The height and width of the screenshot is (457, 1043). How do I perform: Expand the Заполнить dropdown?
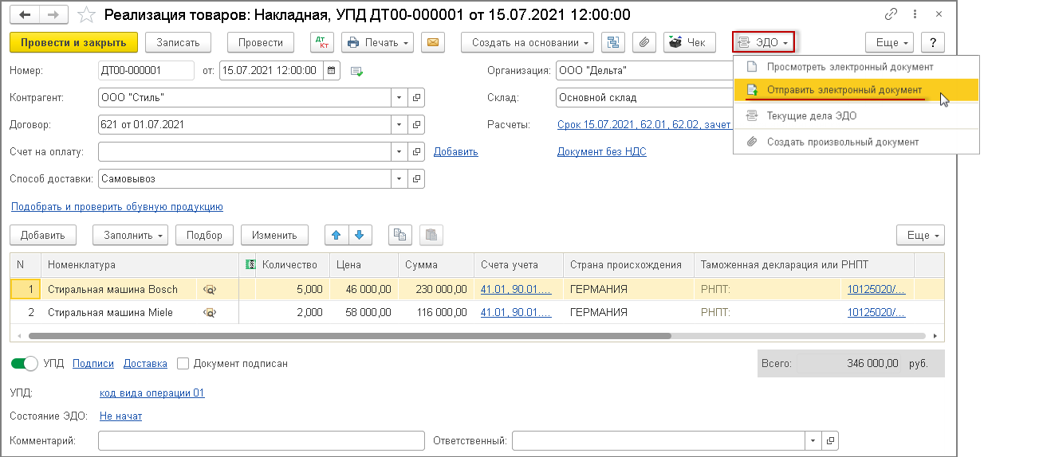[x=131, y=235]
